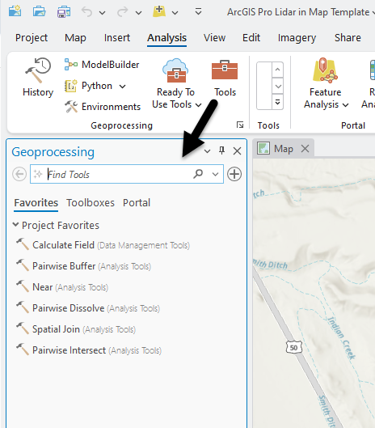
Task: Open Calculate Field tool
Action: [x=103, y=245]
